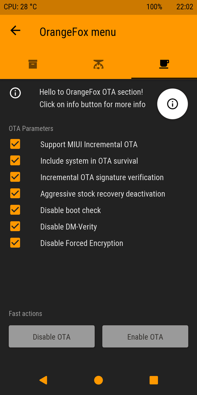This screenshot has width=197, height=395.
Task: Switch to the speedometer gauge tab
Action: [98, 64]
